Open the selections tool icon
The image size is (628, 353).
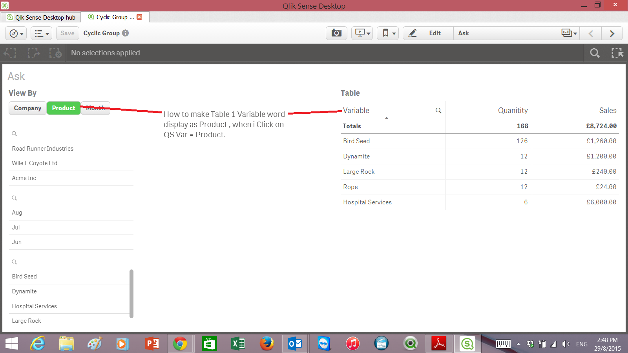617,53
